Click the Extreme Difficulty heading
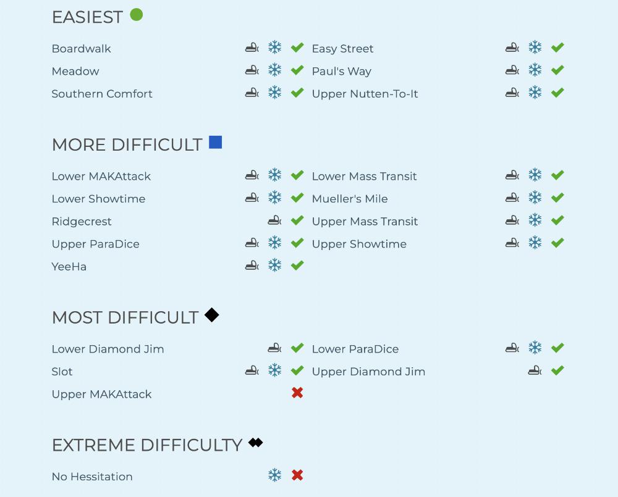The image size is (618, 497). tap(147, 445)
